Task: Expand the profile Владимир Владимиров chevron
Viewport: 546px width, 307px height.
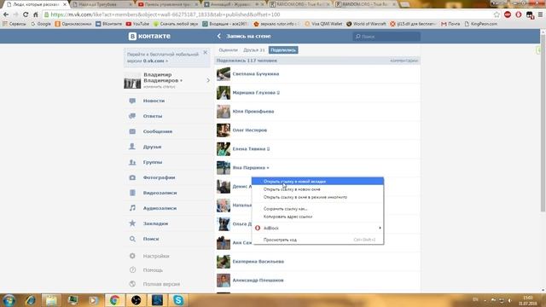Action: click(208, 80)
